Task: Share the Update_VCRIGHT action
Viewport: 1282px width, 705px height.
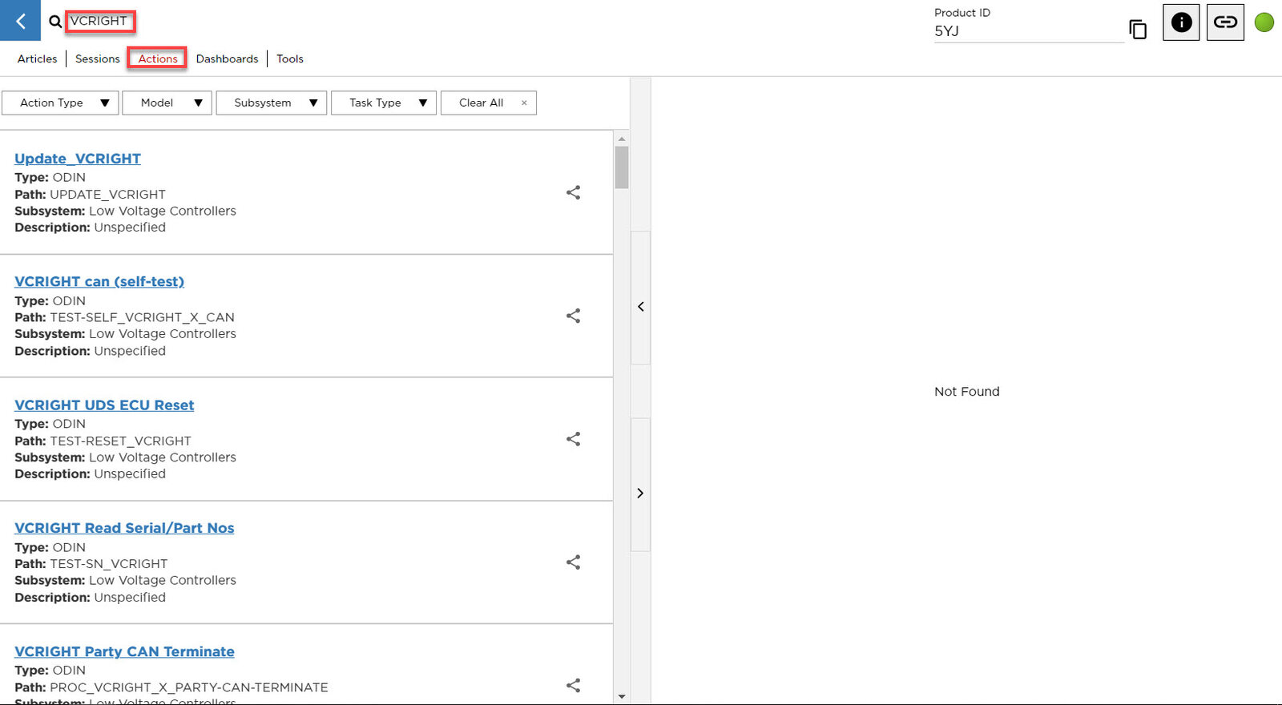Action: (x=573, y=193)
